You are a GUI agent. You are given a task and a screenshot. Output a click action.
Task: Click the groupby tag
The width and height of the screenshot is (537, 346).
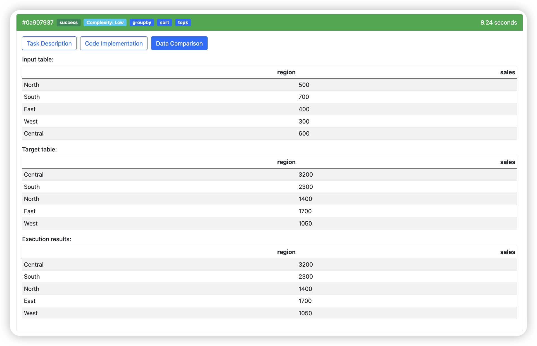coord(142,23)
